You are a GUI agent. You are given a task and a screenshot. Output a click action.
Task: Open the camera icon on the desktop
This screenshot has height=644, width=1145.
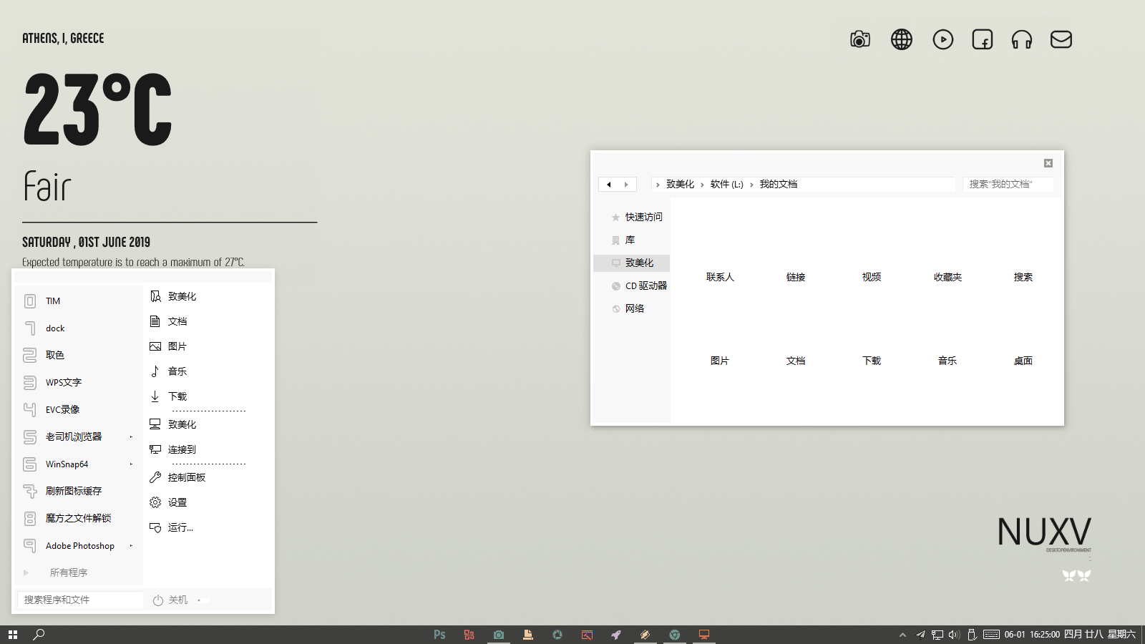[x=860, y=39]
